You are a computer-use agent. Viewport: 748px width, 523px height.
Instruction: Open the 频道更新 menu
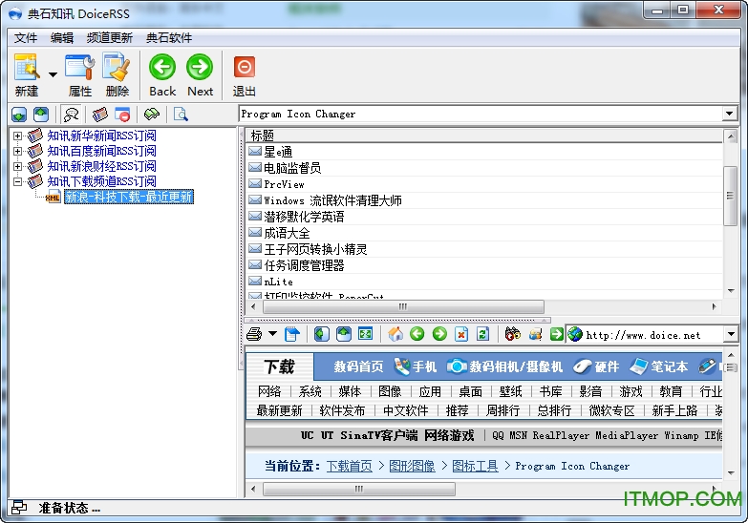(x=109, y=38)
